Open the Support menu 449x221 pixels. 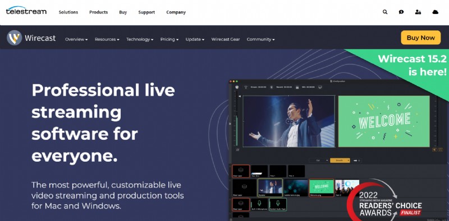pyautogui.click(x=146, y=12)
